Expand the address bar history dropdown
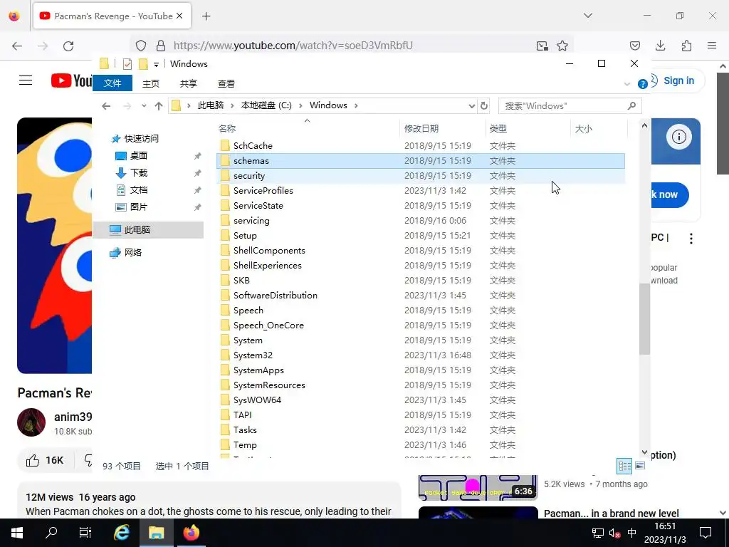 [472, 105]
